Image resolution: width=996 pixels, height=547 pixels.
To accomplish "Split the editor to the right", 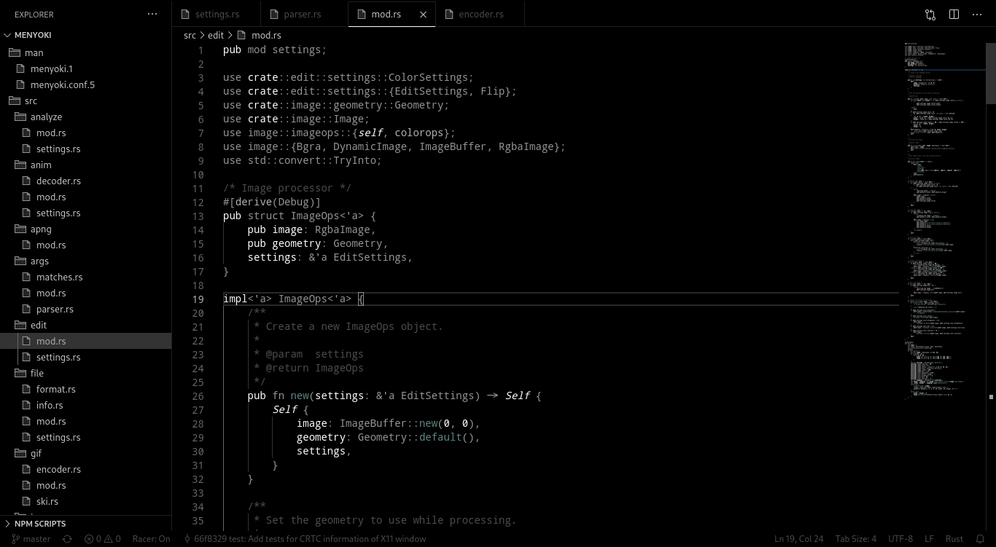I will coord(954,14).
